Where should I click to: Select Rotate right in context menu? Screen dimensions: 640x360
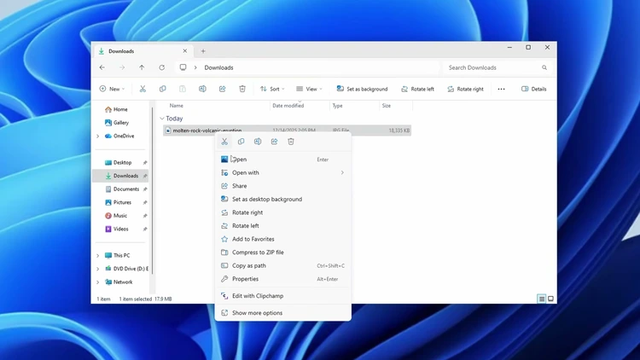pos(282,212)
